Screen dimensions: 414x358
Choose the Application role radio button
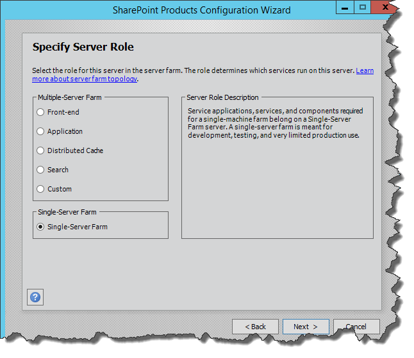click(x=41, y=131)
